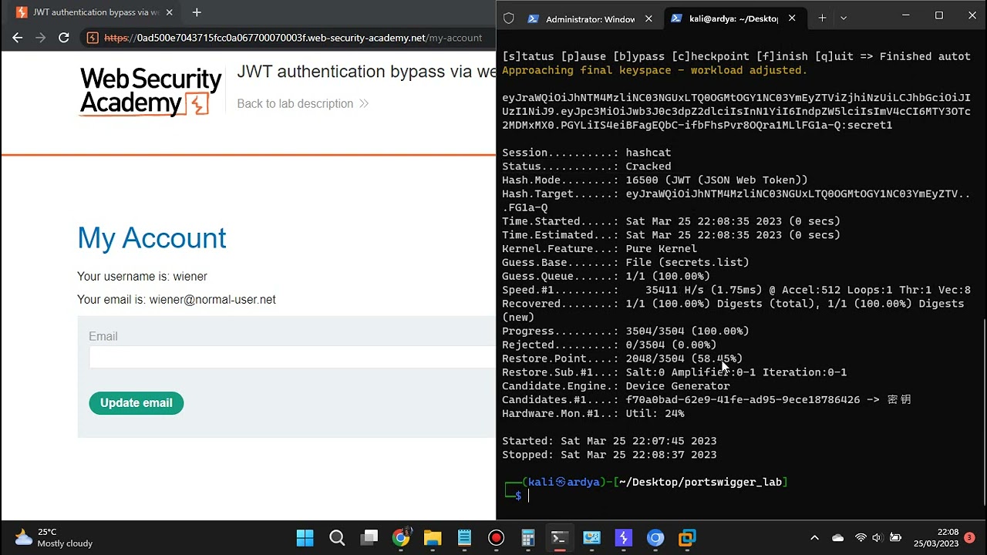Screen dimensions: 987x555
Task: Open File Explorer from taskbar
Action: pyautogui.click(x=433, y=537)
